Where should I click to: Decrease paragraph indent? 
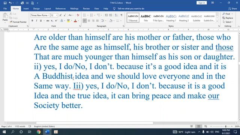[x=106, y=15]
